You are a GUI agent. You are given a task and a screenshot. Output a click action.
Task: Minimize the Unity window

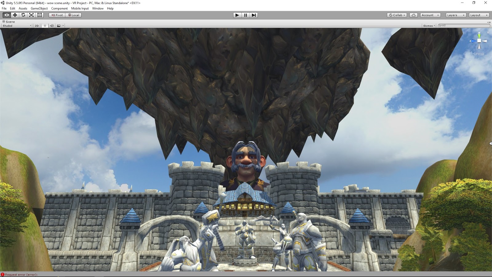[x=462, y=3]
